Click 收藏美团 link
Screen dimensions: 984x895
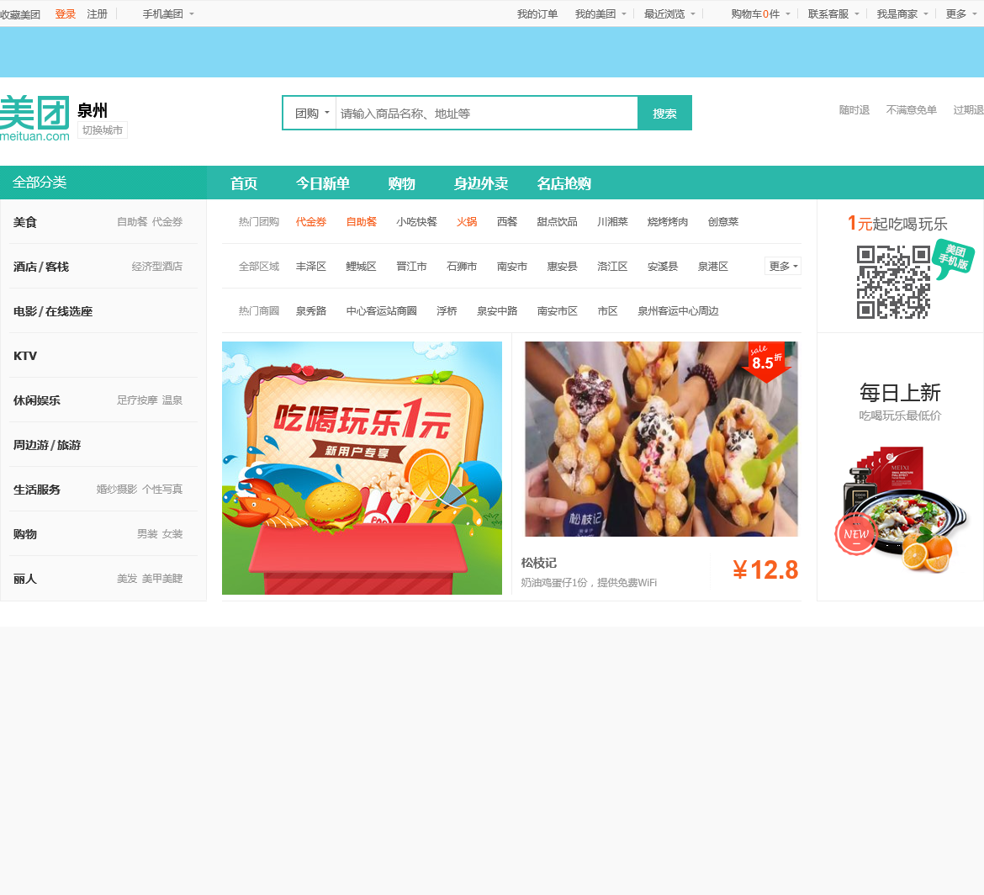[20, 13]
